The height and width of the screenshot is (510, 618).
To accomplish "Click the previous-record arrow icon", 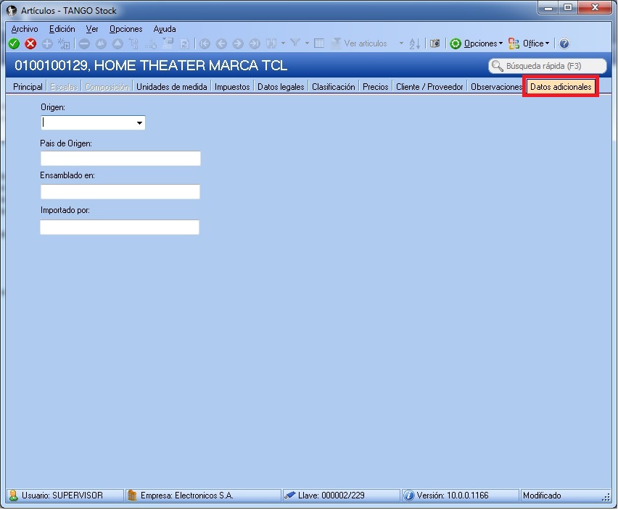I will pyautogui.click(x=221, y=43).
